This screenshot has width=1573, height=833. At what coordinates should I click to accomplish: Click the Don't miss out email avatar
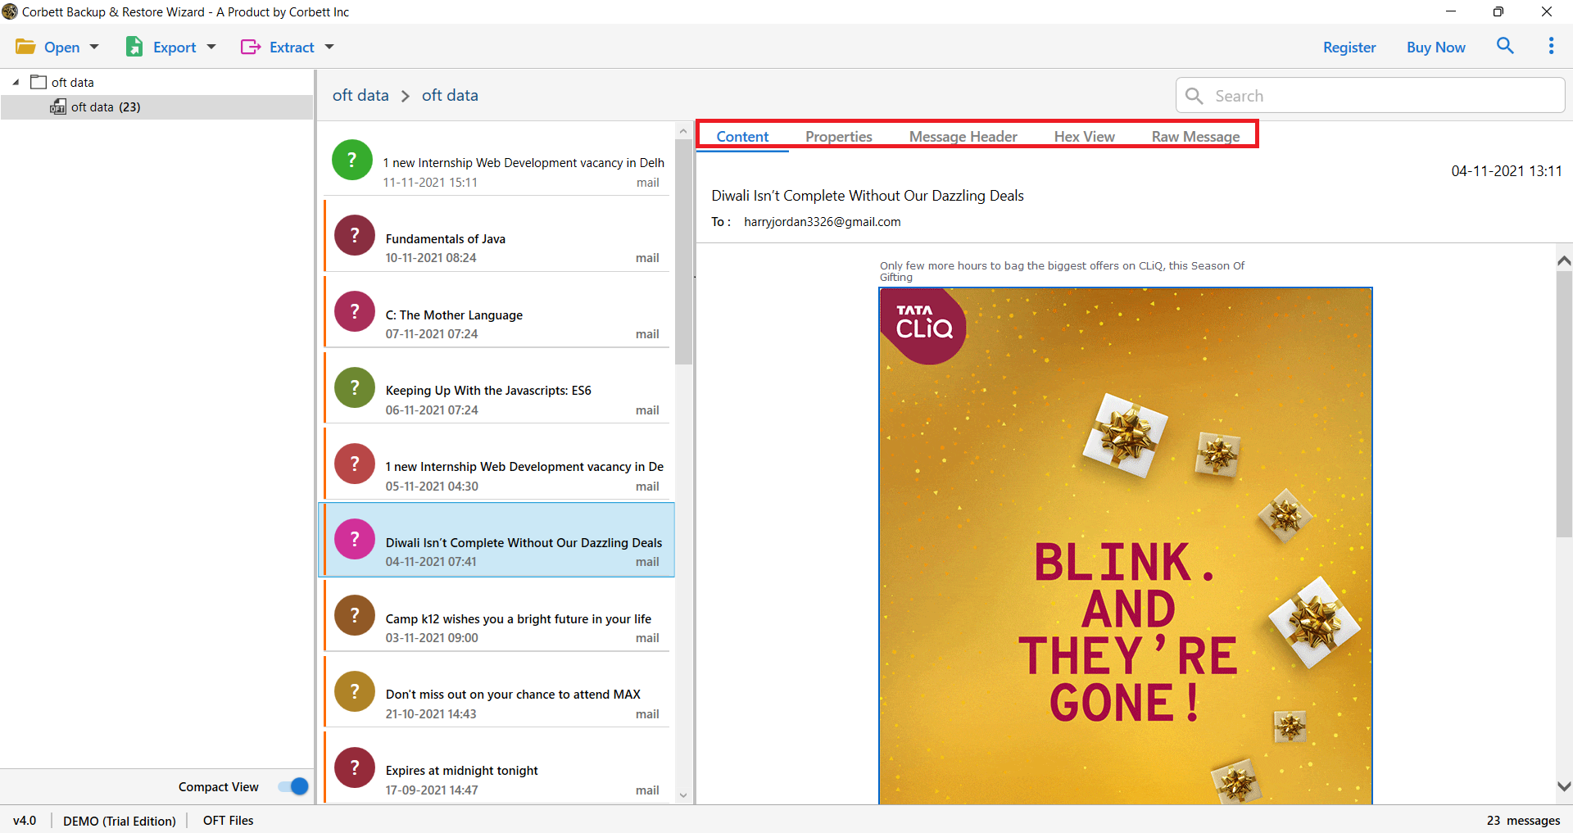click(x=355, y=691)
